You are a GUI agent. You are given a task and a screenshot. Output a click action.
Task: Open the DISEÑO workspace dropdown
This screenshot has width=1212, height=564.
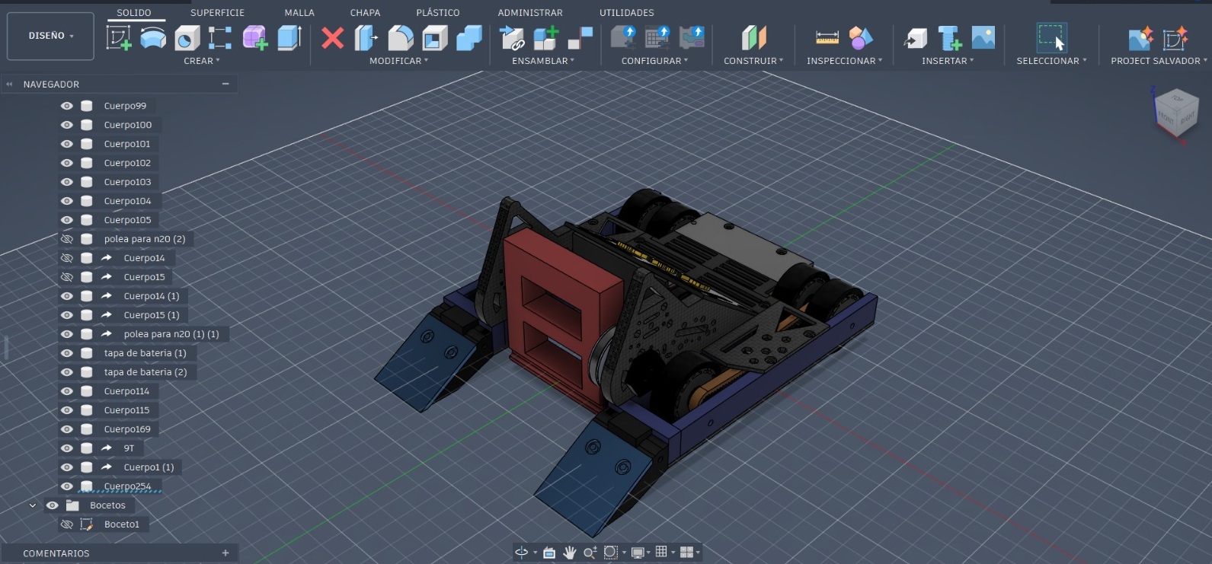click(51, 36)
